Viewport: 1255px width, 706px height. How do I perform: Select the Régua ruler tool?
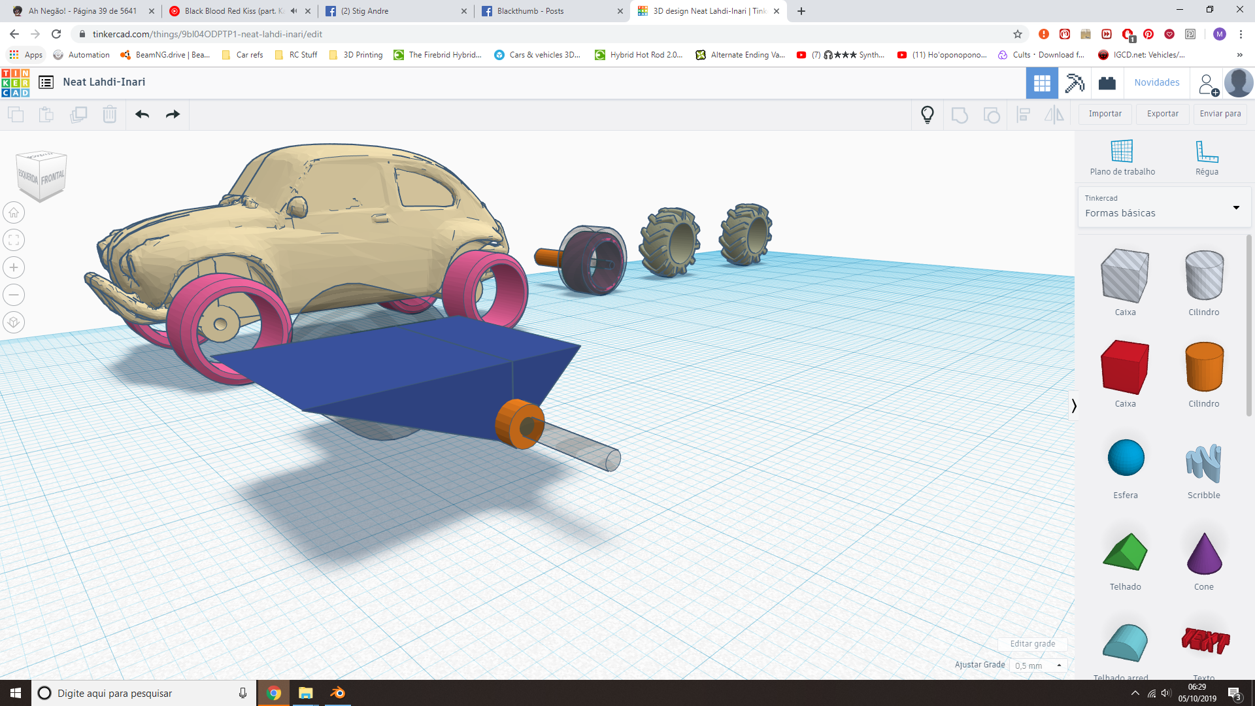[1207, 158]
